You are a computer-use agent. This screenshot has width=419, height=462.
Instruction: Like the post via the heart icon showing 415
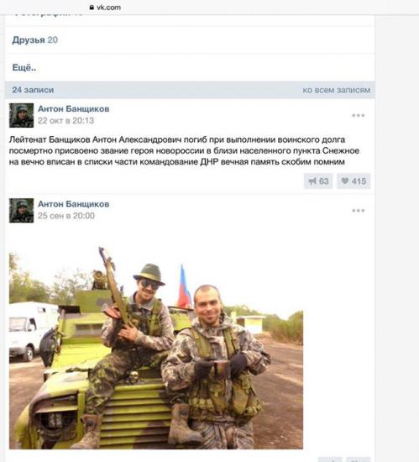[354, 181]
